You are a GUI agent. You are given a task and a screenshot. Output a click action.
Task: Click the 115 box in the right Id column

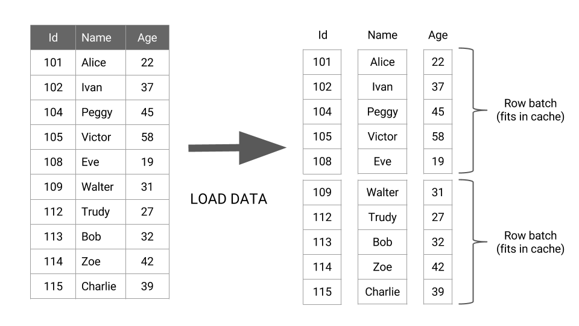pyautogui.click(x=322, y=292)
